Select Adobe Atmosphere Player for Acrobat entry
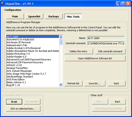 [x=33, y=51]
